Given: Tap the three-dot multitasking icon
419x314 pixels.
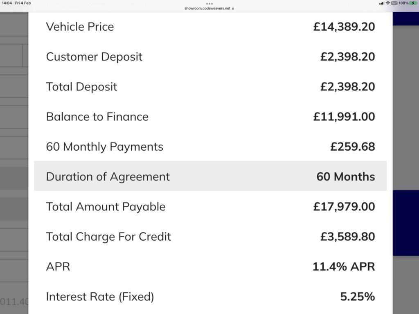Looking at the screenshot, I should point(209,3).
